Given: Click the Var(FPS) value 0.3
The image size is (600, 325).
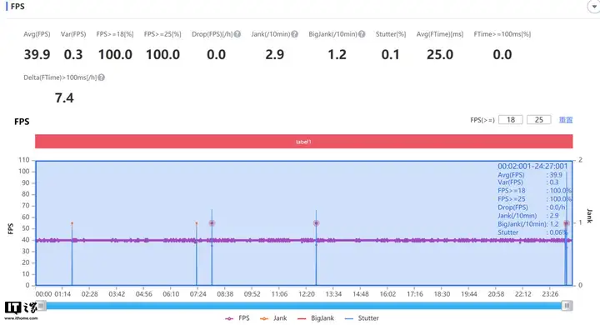Looking at the screenshot, I should 73,55.
